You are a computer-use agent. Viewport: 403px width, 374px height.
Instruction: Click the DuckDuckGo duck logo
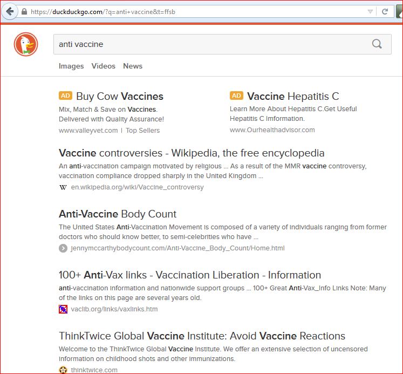[26, 44]
